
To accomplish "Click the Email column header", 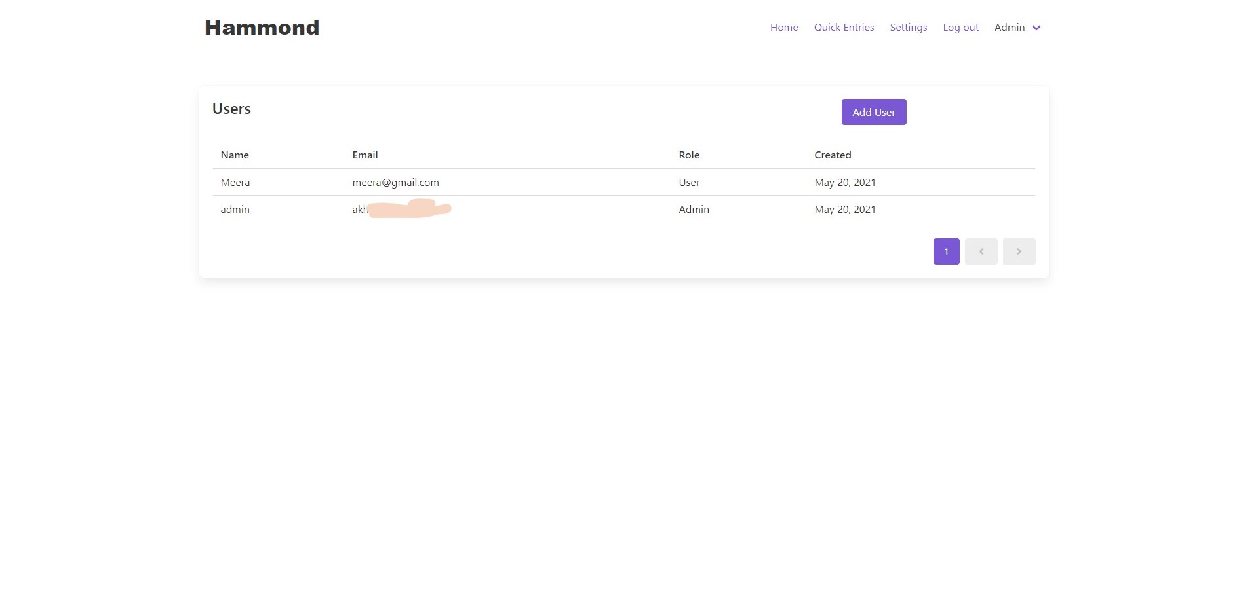I will pos(364,155).
